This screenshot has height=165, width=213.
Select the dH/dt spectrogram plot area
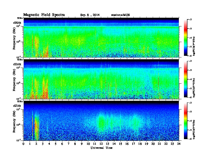click(101, 37)
